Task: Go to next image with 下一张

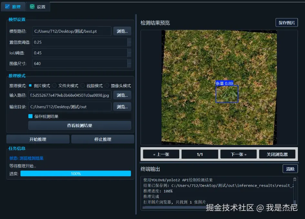Action: 238,154
